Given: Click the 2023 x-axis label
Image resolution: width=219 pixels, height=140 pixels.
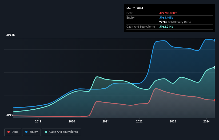Looking at the screenshot, I should tap(173, 121).
